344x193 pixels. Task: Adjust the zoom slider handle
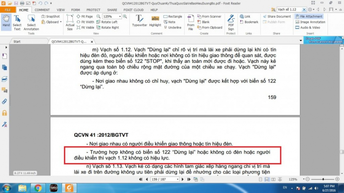pyautogui.click(x=323, y=179)
